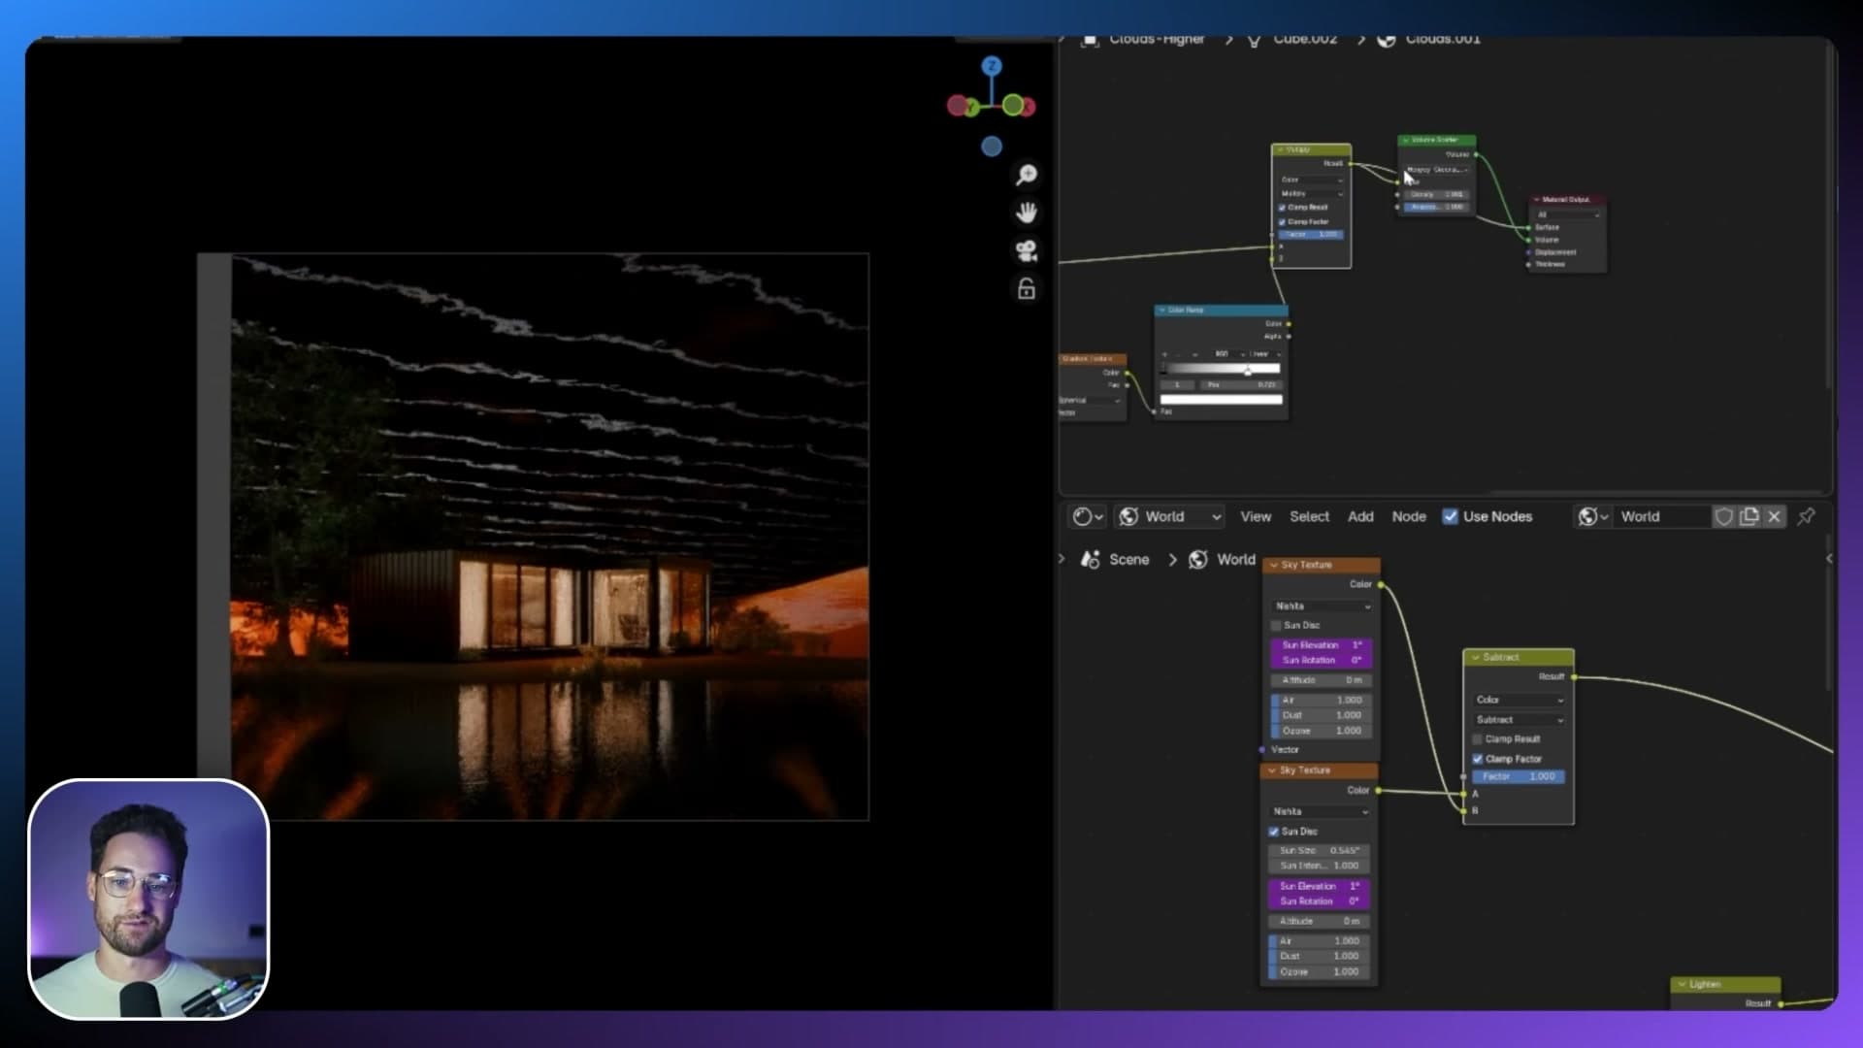The image size is (1863, 1048).
Task: Click the blue Z axis on the navigation gizmo
Action: 991,66
